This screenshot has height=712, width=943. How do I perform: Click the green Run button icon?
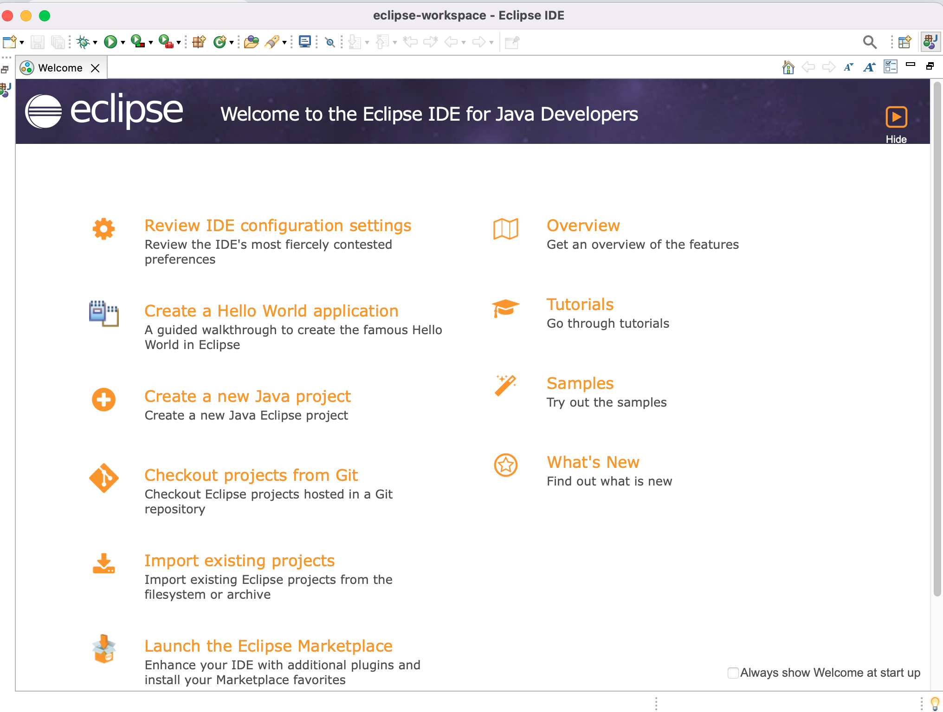(110, 42)
